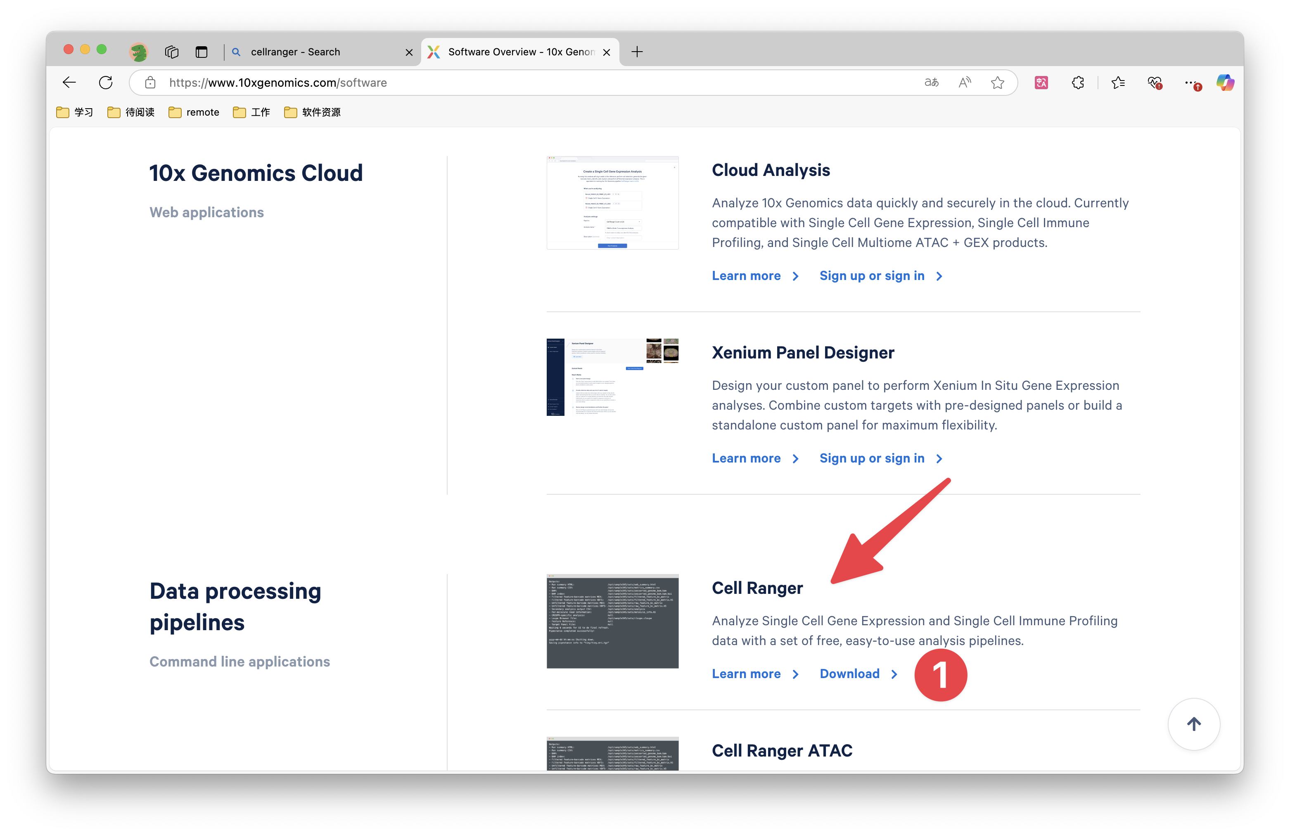Open the Cell Ranger terminal thumbnail
Viewport: 1290px width, 835px height.
pyautogui.click(x=612, y=622)
